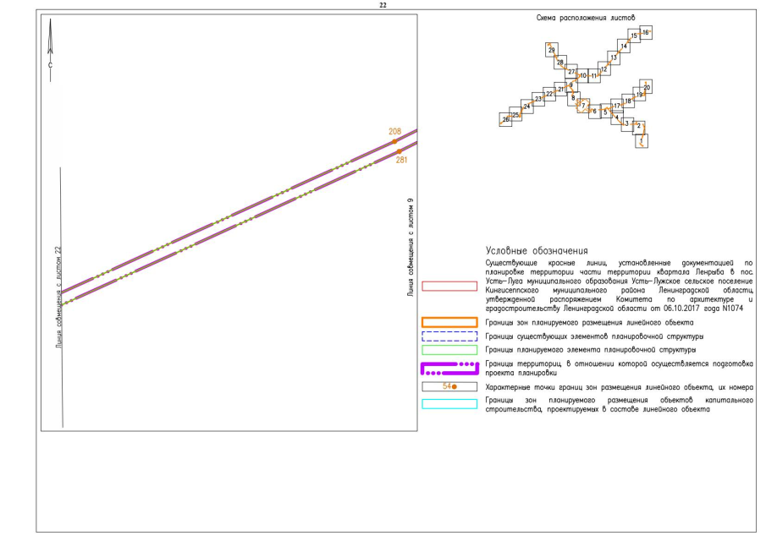766x541 pixels.
Task: Click the cyan outlined legend swatch
Action: pyautogui.click(x=450, y=404)
